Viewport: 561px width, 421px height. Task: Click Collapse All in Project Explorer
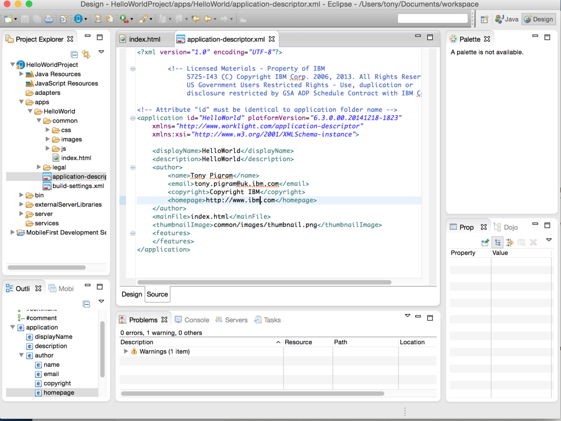pos(74,54)
